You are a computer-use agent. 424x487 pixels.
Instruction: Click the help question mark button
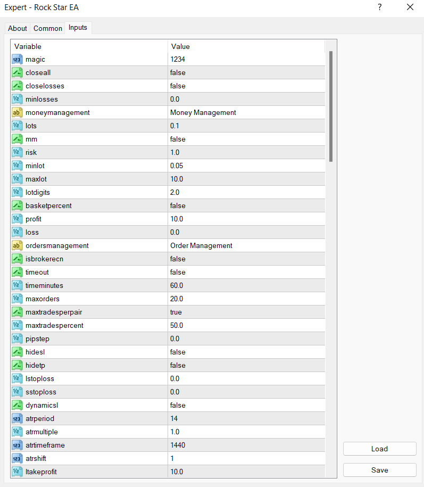(380, 7)
